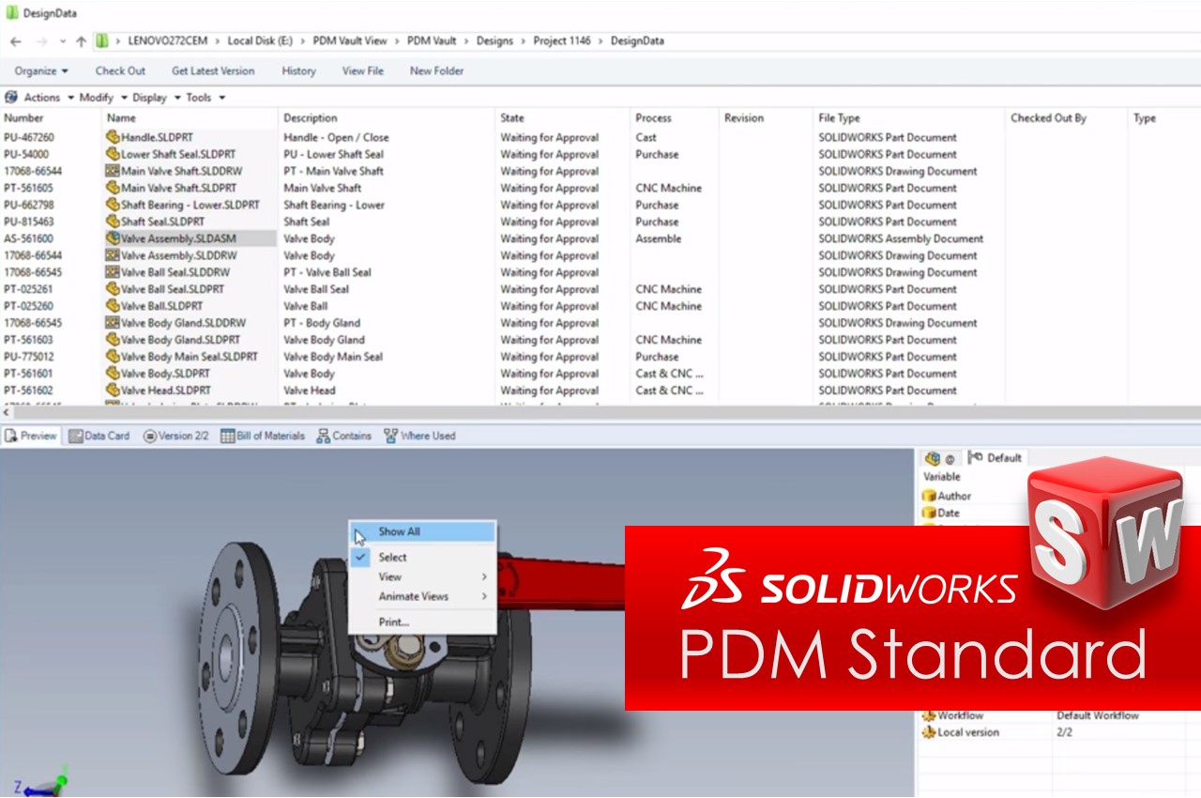
Task: Open the Where Used tab
Action: [x=419, y=436]
